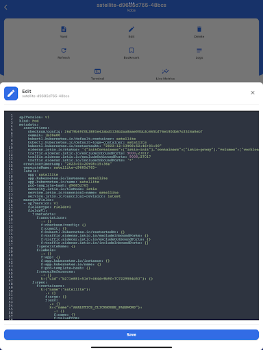Tap the Edit pencil action in background
The height and width of the screenshot is (350, 263).
131,29
